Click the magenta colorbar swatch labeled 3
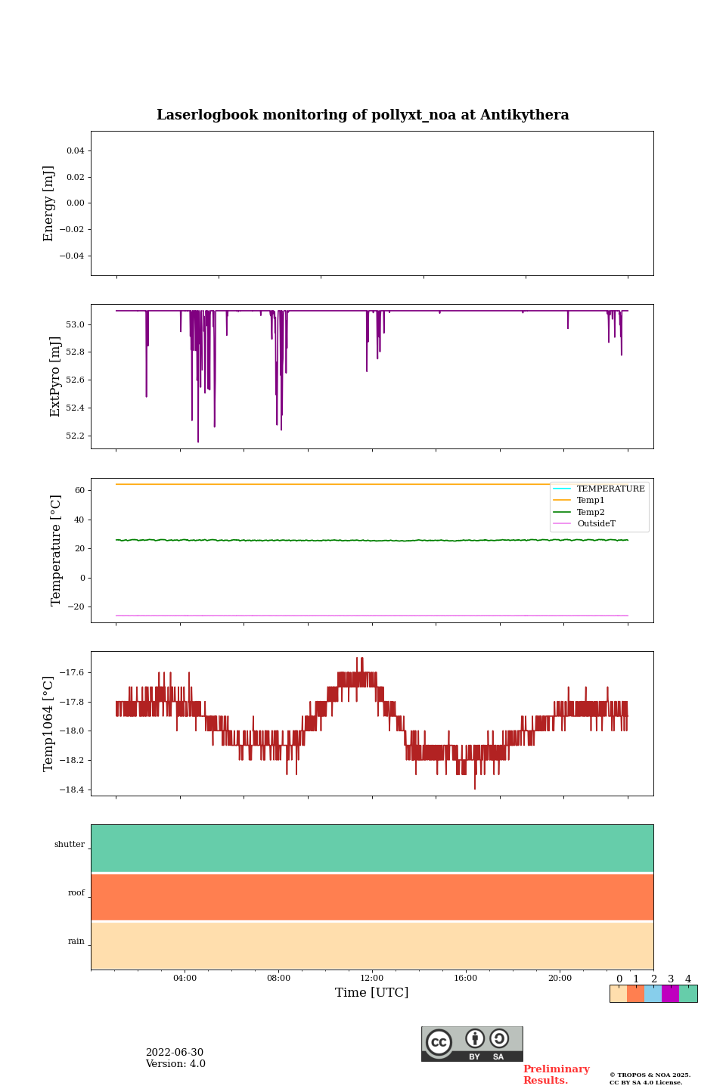This screenshot has width=726, height=1089. [x=671, y=994]
